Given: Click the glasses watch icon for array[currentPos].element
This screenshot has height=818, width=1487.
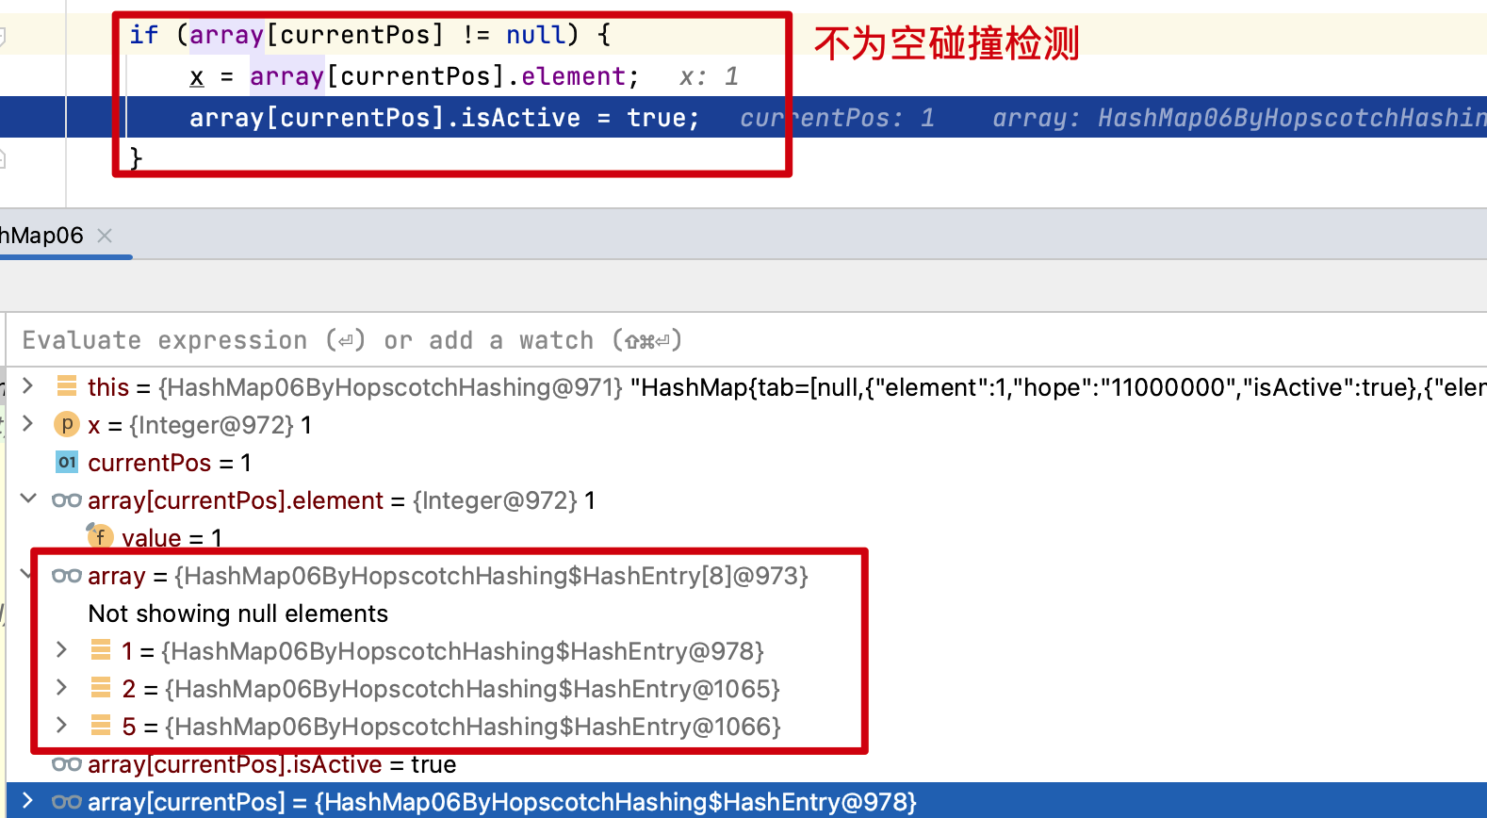Looking at the screenshot, I should click(x=67, y=499).
